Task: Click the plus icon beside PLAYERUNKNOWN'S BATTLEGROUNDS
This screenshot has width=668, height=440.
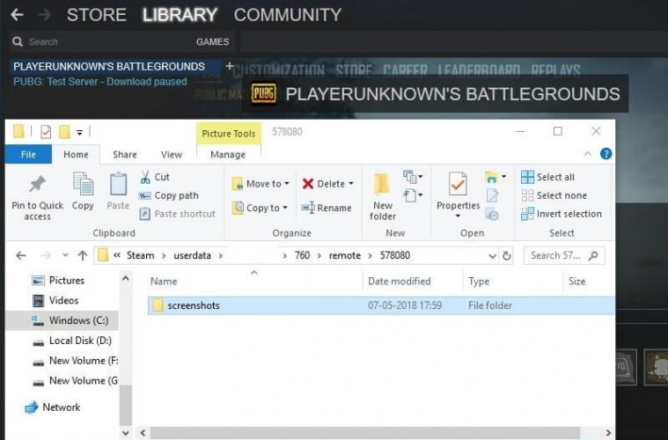Action: click(229, 66)
